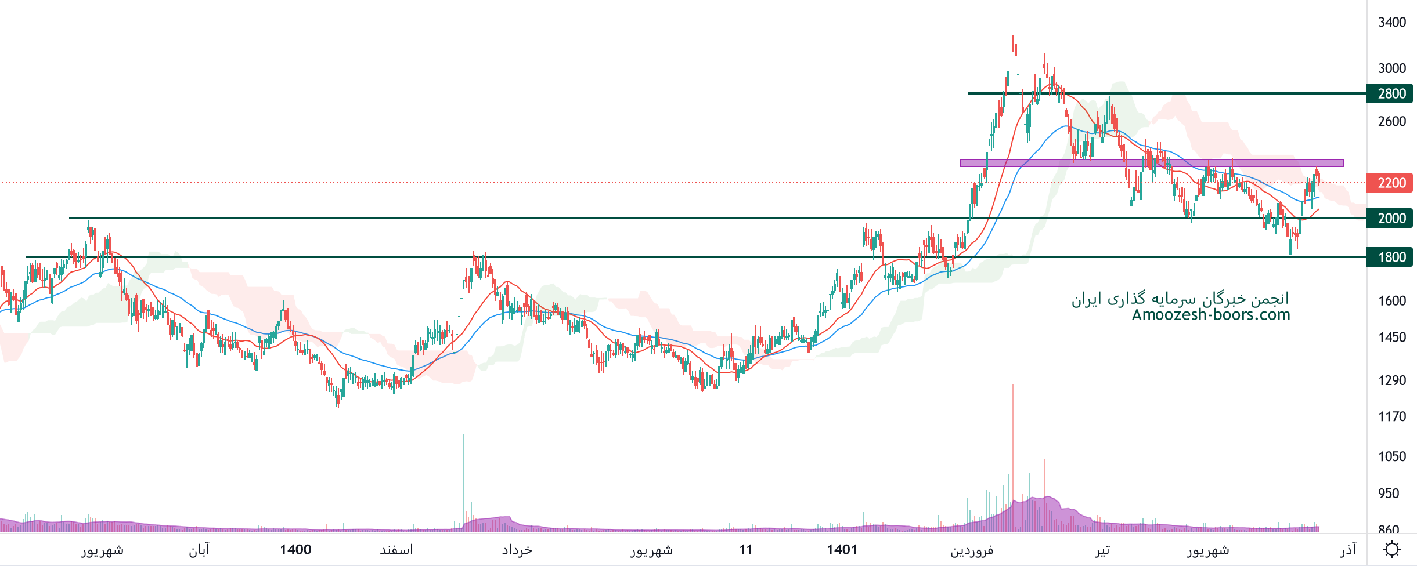Image resolution: width=1417 pixels, height=566 pixels.
Task: Click the تیر month on time axis
Action: [x=1102, y=550]
